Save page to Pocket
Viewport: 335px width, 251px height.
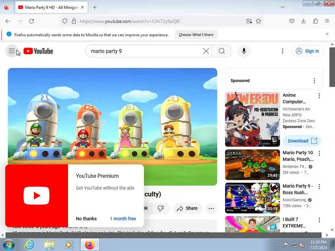coord(292,21)
